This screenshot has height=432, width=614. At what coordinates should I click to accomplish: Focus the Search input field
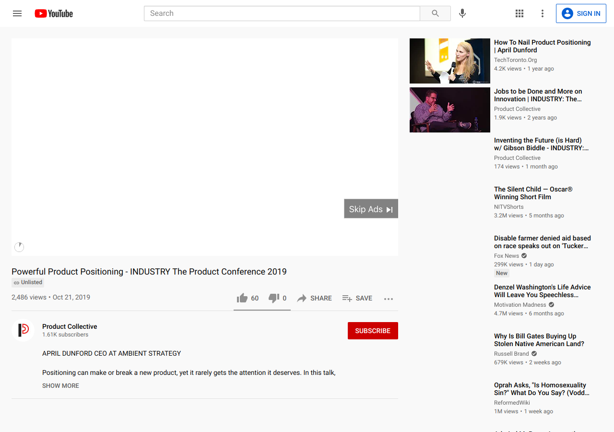282,13
